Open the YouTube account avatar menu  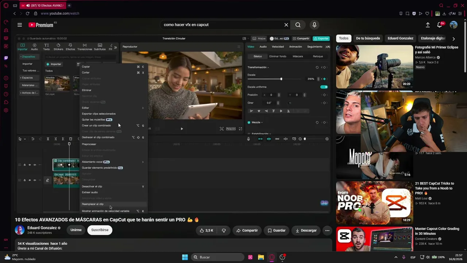[x=454, y=25]
